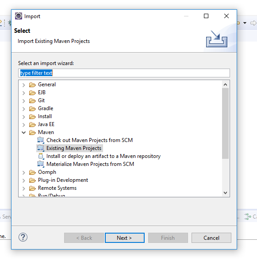Expand the Plug-in Development category
Screen dimensions: 257x265
point(23,181)
